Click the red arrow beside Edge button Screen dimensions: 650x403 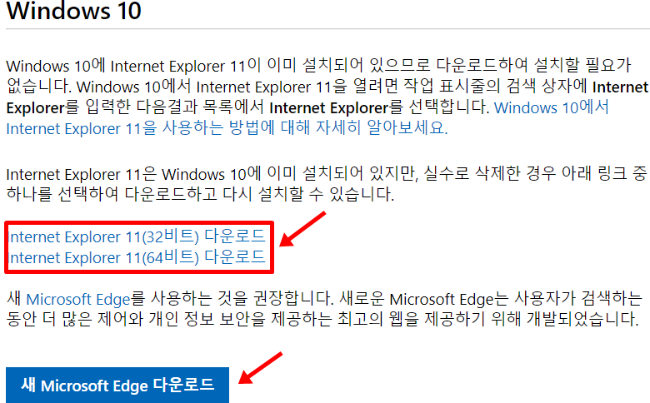click(261, 368)
